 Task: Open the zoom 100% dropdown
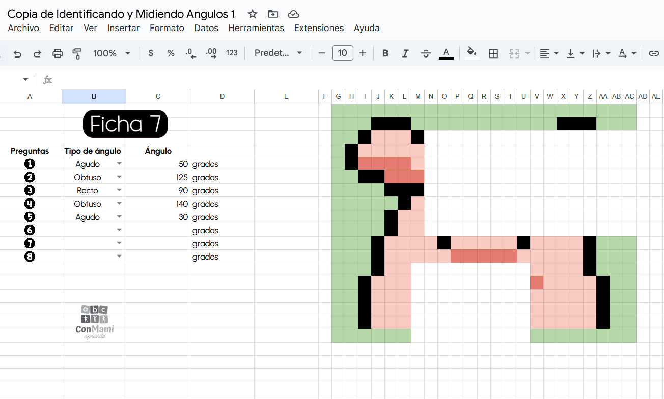(x=112, y=53)
